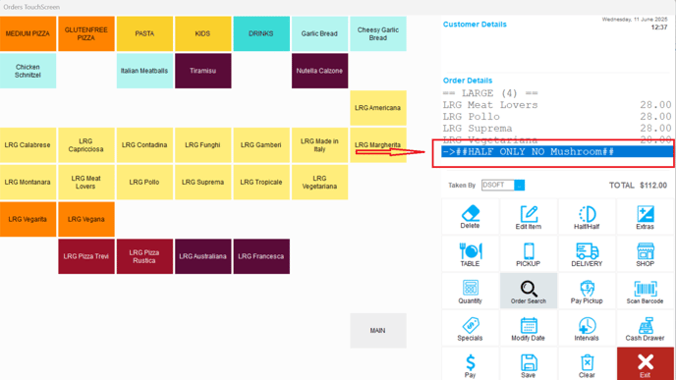Add LRG Pizza Trevi to order

pyautogui.click(x=85, y=256)
